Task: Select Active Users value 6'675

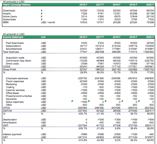Action: (x=117, y=16)
